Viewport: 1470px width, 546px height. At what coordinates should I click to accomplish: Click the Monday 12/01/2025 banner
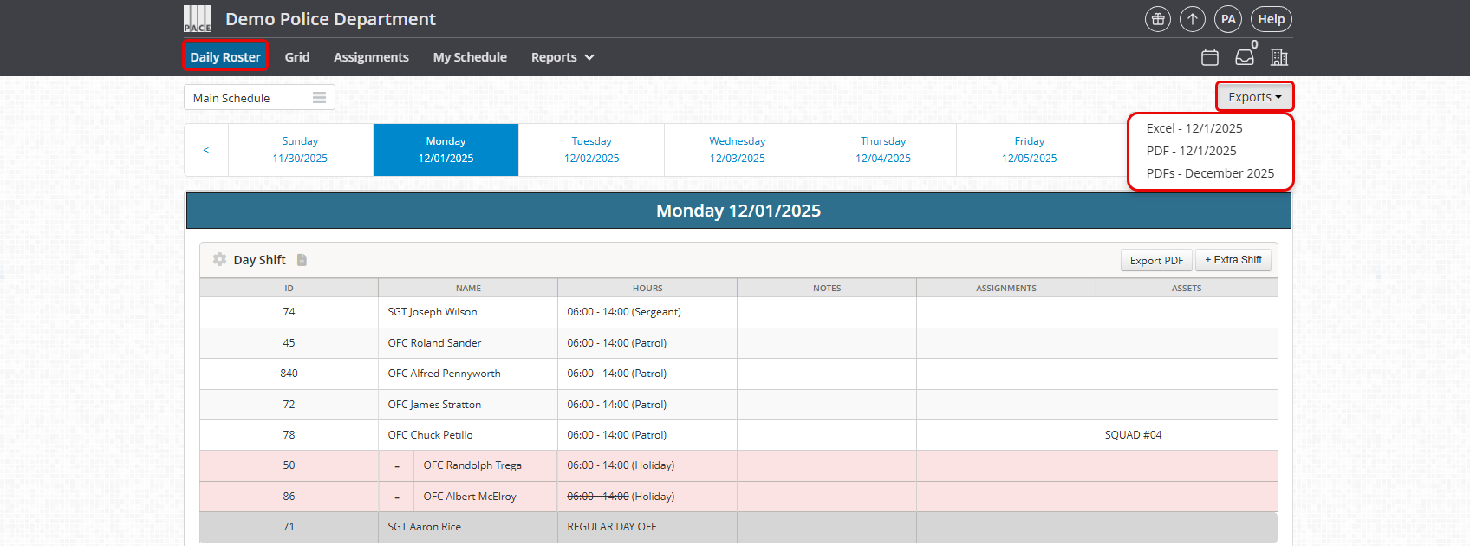click(738, 211)
